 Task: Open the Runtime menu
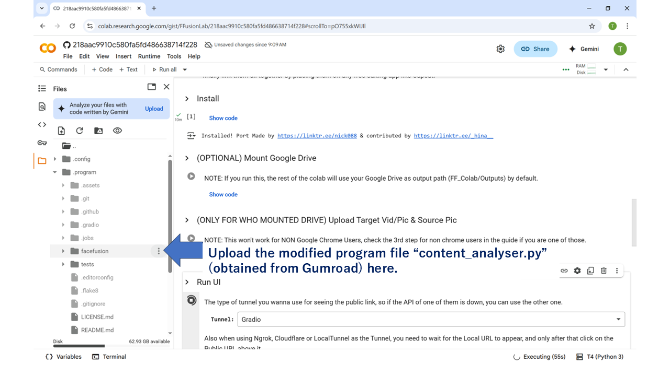pos(149,56)
